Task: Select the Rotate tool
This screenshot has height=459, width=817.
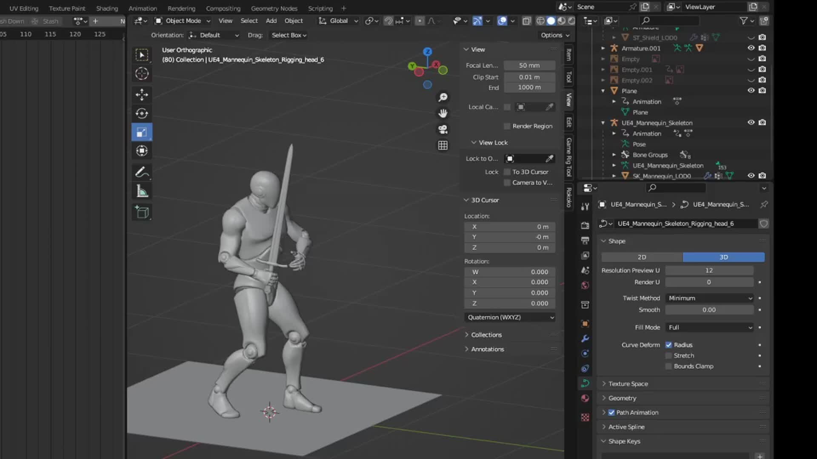Action: [142, 113]
